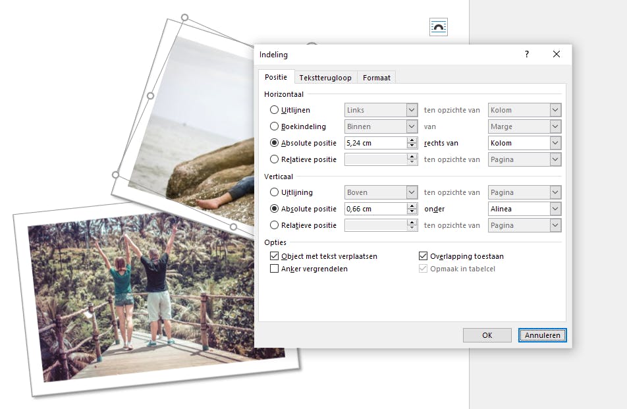Select horizontal Relatieve positie radio button

coord(274,159)
